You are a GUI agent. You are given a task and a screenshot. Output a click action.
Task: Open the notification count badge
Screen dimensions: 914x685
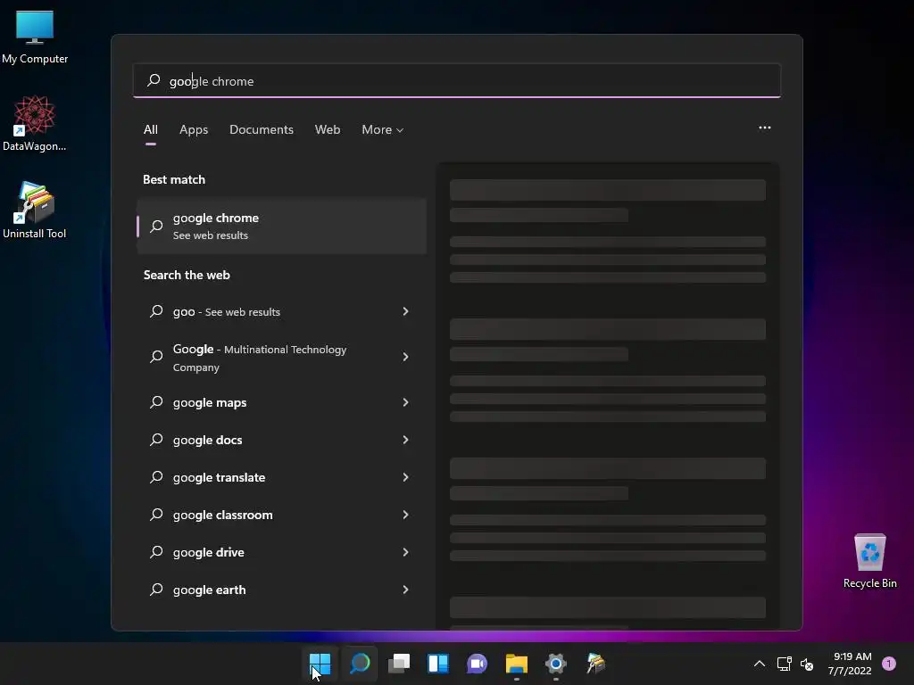(x=889, y=664)
